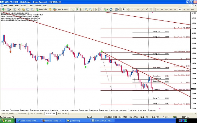This screenshot has width=197, height=123.
Task: Open the View menu
Action: [11, 6]
